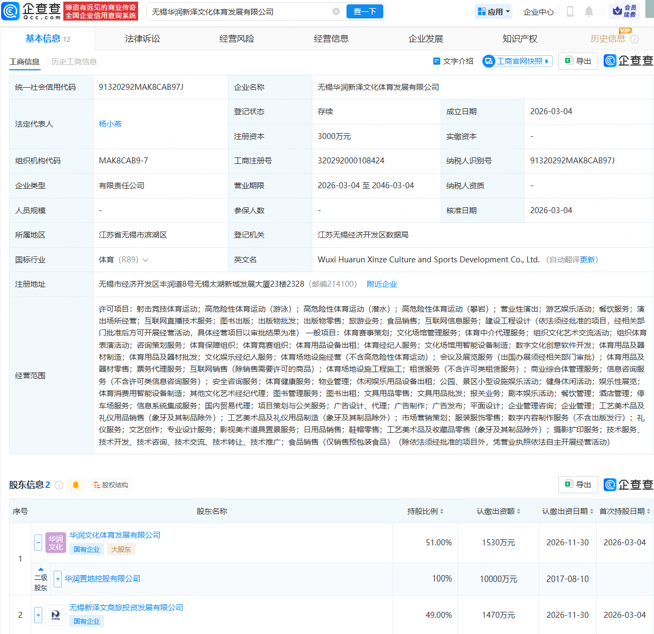The width and height of the screenshot is (654, 634).
Task: Open the mobile app phone icon
Action: [x=570, y=11]
